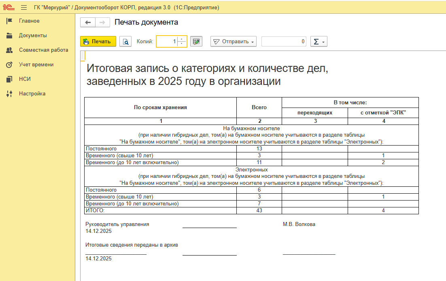Viewport: 446px width, 281px height.
Task: Click the print preview icon
Action: click(x=125, y=42)
